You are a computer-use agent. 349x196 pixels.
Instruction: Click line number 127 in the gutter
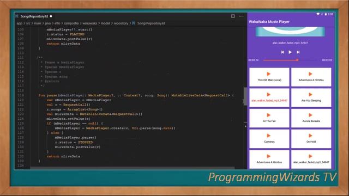21,133
